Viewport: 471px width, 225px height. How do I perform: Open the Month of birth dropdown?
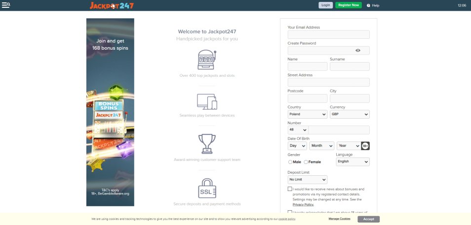coord(322,146)
